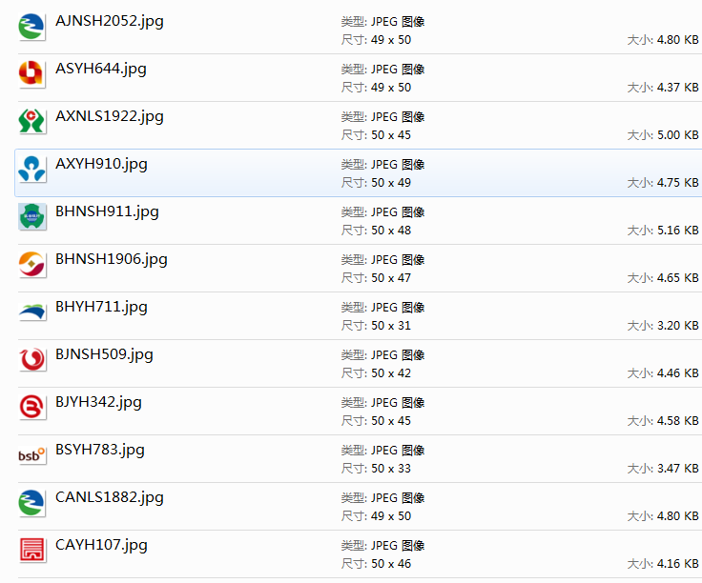Click the 50 x 42 dimension text

coord(391,373)
